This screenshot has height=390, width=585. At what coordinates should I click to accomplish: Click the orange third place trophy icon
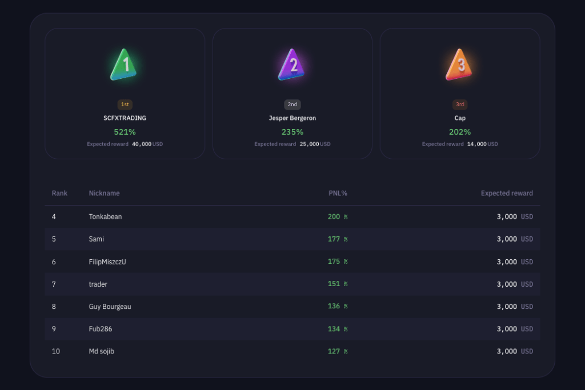(459, 65)
